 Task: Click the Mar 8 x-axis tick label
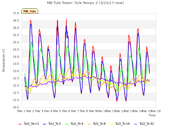[x=84, y=111]
